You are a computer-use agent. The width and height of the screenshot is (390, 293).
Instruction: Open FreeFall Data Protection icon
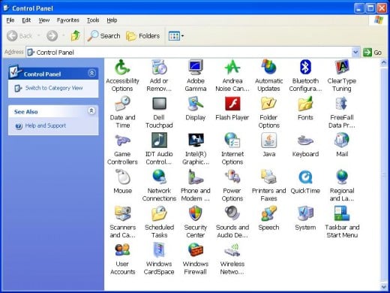point(342,104)
